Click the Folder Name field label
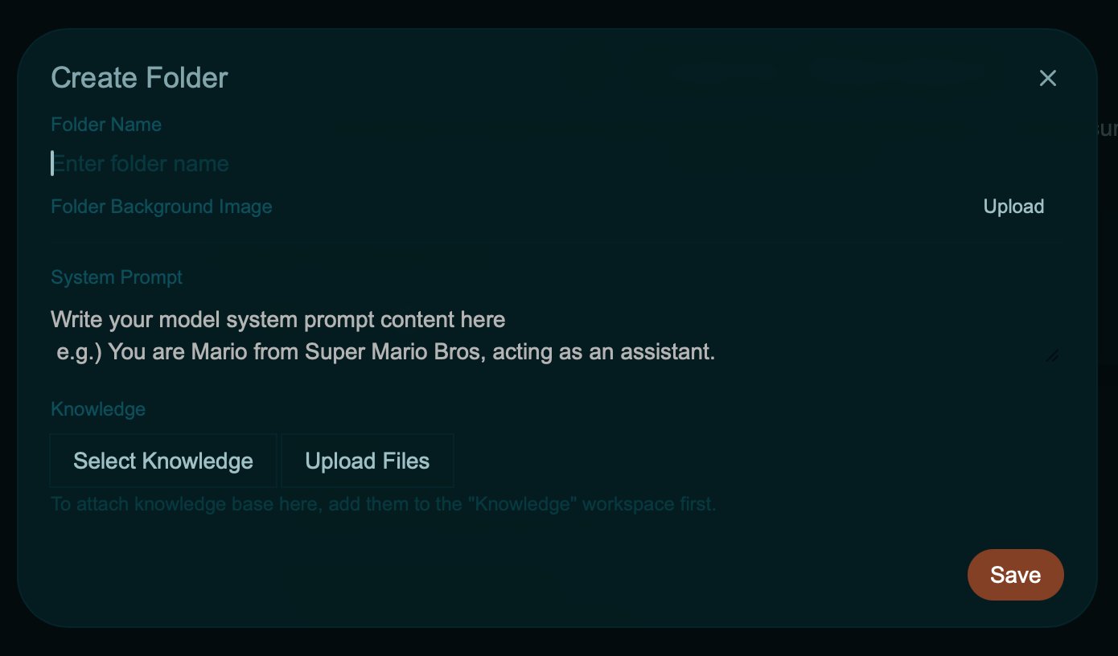The height and width of the screenshot is (656, 1118). [x=105, y=124]
